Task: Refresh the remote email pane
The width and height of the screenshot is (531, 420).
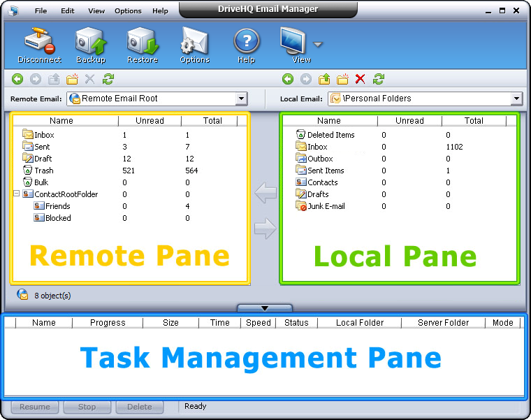Action: [x=108, y=79]
